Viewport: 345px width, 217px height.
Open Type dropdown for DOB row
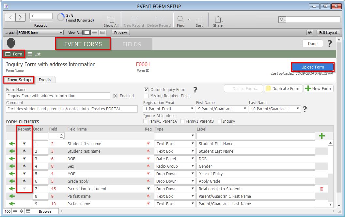point(174,159)
